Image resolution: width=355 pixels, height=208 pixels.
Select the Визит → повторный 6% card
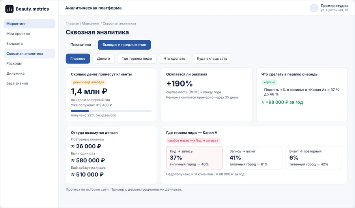pyautogui.click(x=314, y=157)
